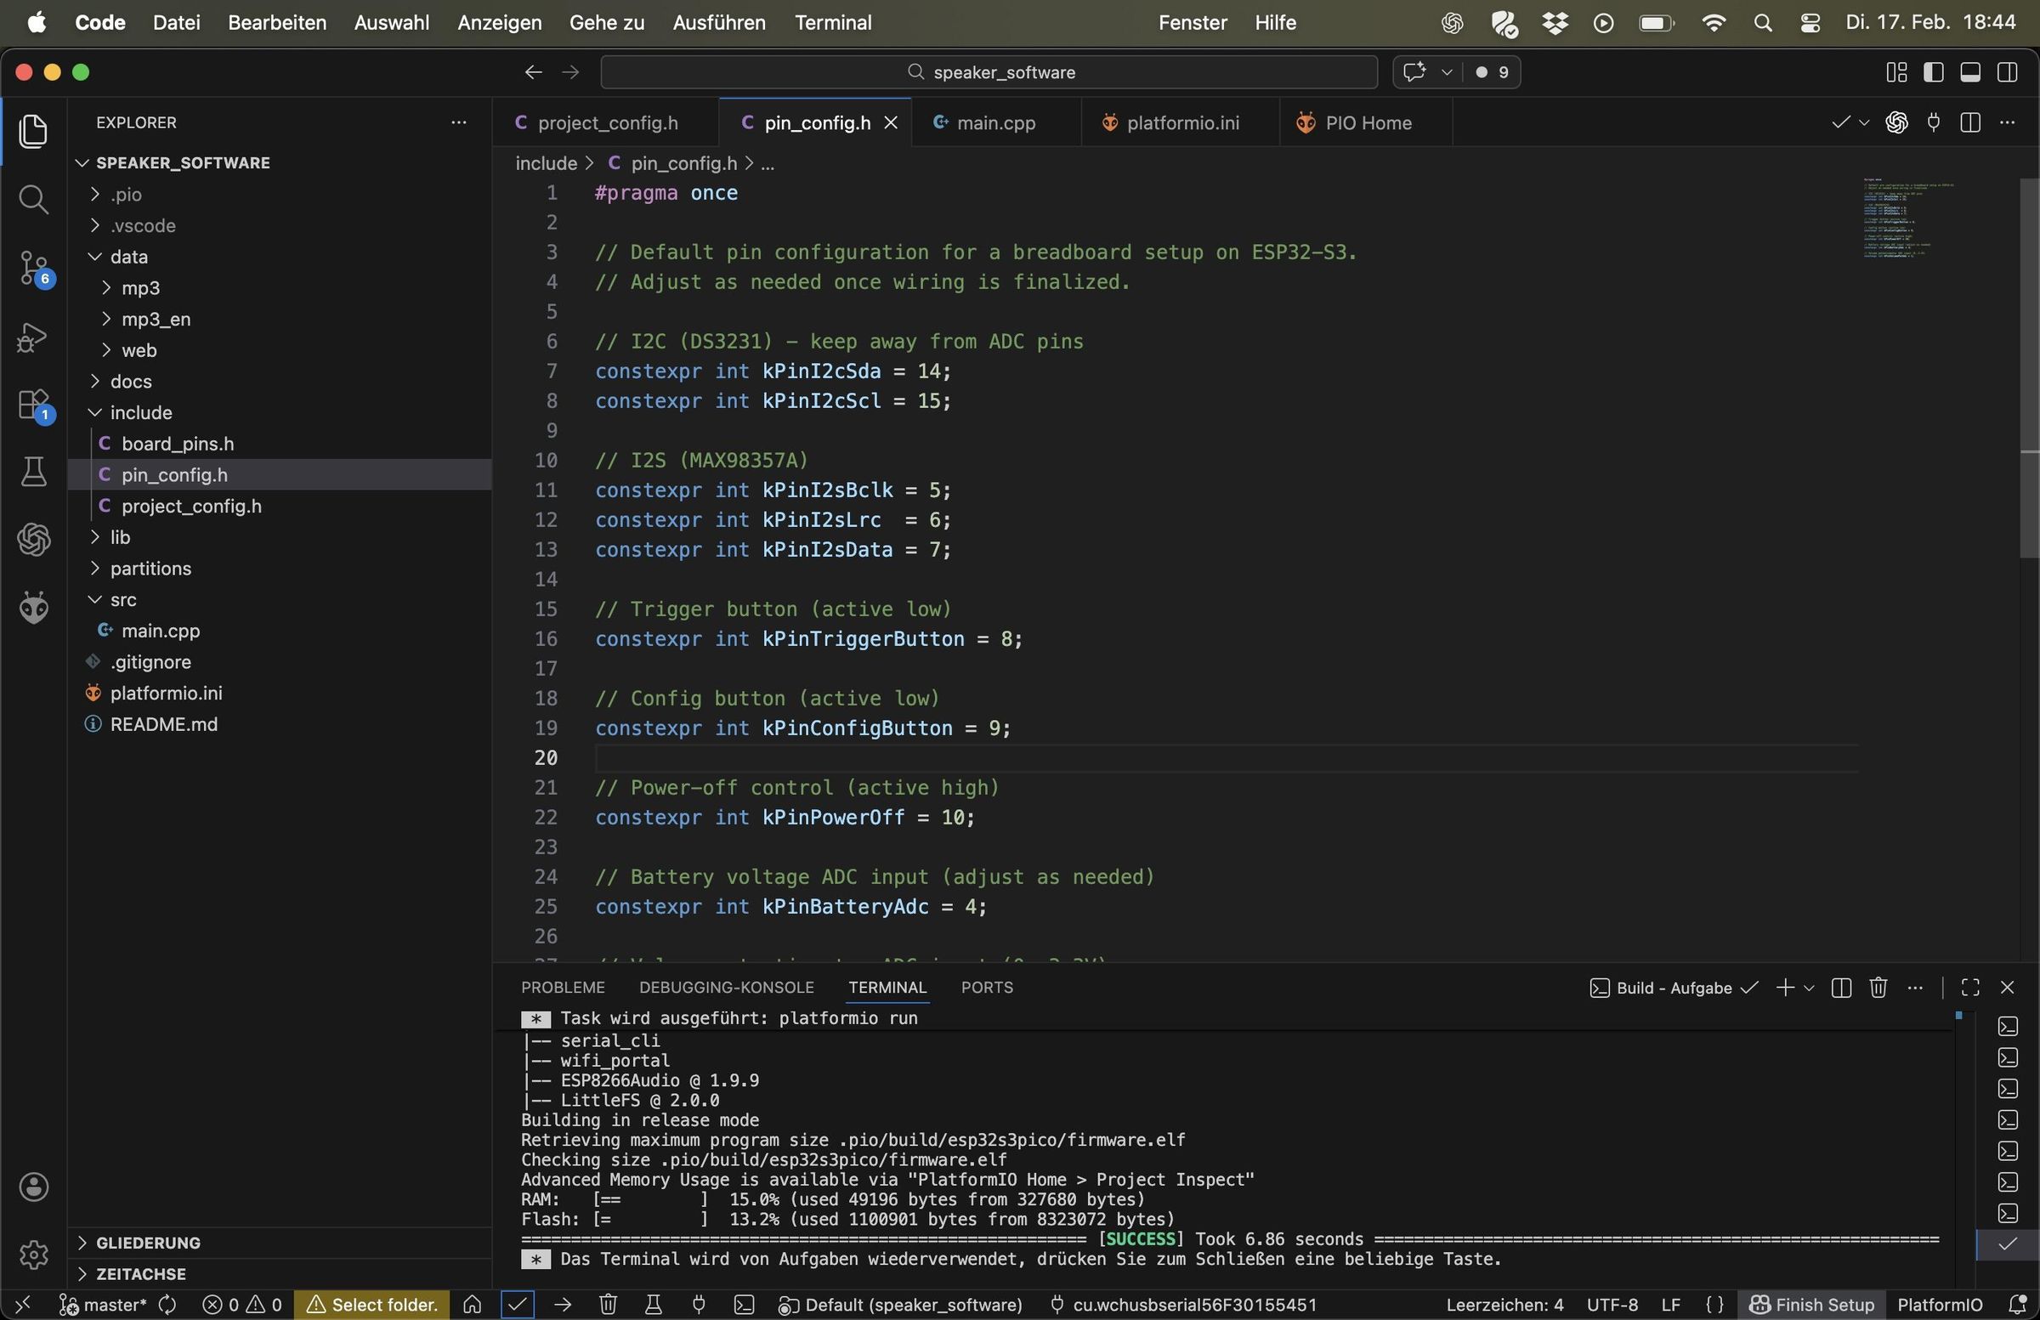The height and width of the screenshot is (1320, 2040).
Task: Open the PORTS panel tab
Action: [988, 988]
